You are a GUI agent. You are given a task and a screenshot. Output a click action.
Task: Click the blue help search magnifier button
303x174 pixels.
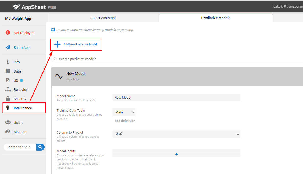click(x=40, y=147)
